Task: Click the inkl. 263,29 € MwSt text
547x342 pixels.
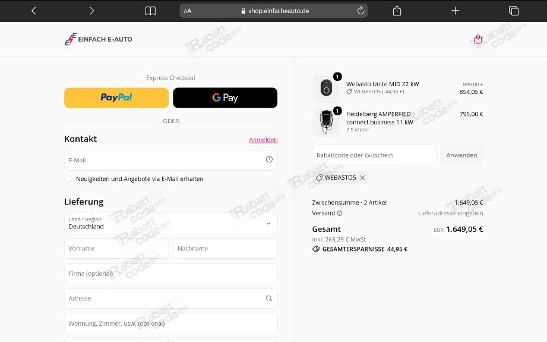Action: click(339, 239)
